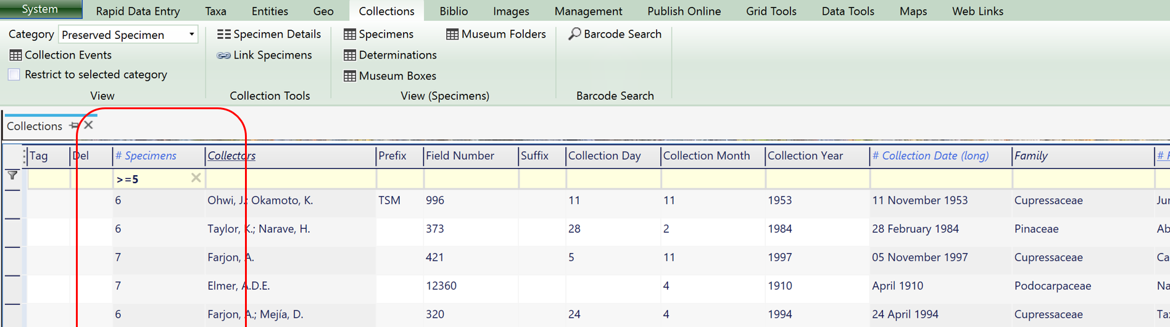Open the Museum Boxes view
1170x327 pixels.
coord(397,76)
